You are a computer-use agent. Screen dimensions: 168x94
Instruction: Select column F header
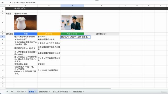[125, 6]
